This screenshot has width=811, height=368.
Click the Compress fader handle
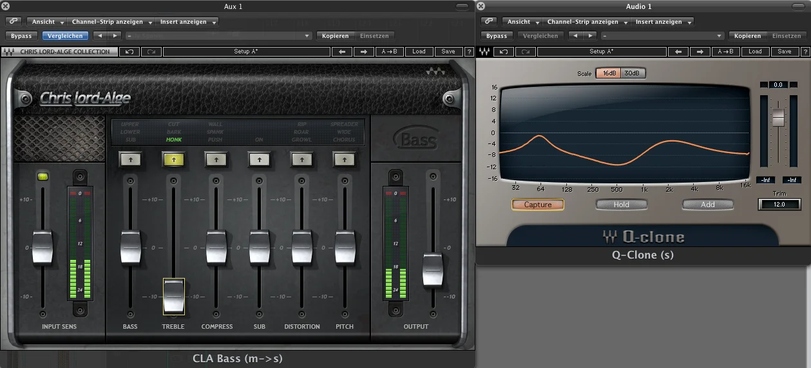click(216, 247)
